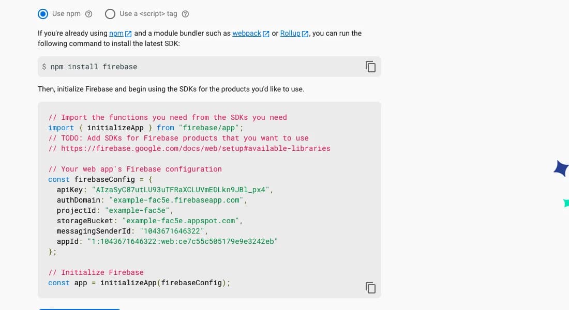Click the apiKey value string in code
The width and height of the screenshot is (569, 310).
(x=181, y=190)
